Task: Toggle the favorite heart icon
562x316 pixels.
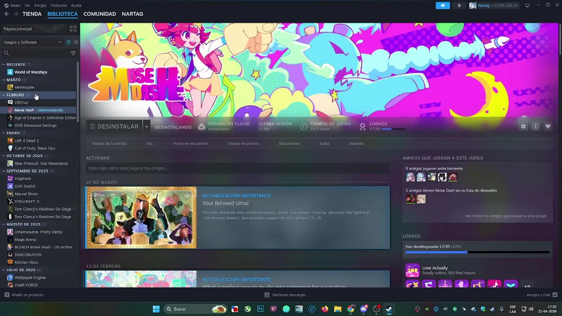Action: tap(548, 126)
